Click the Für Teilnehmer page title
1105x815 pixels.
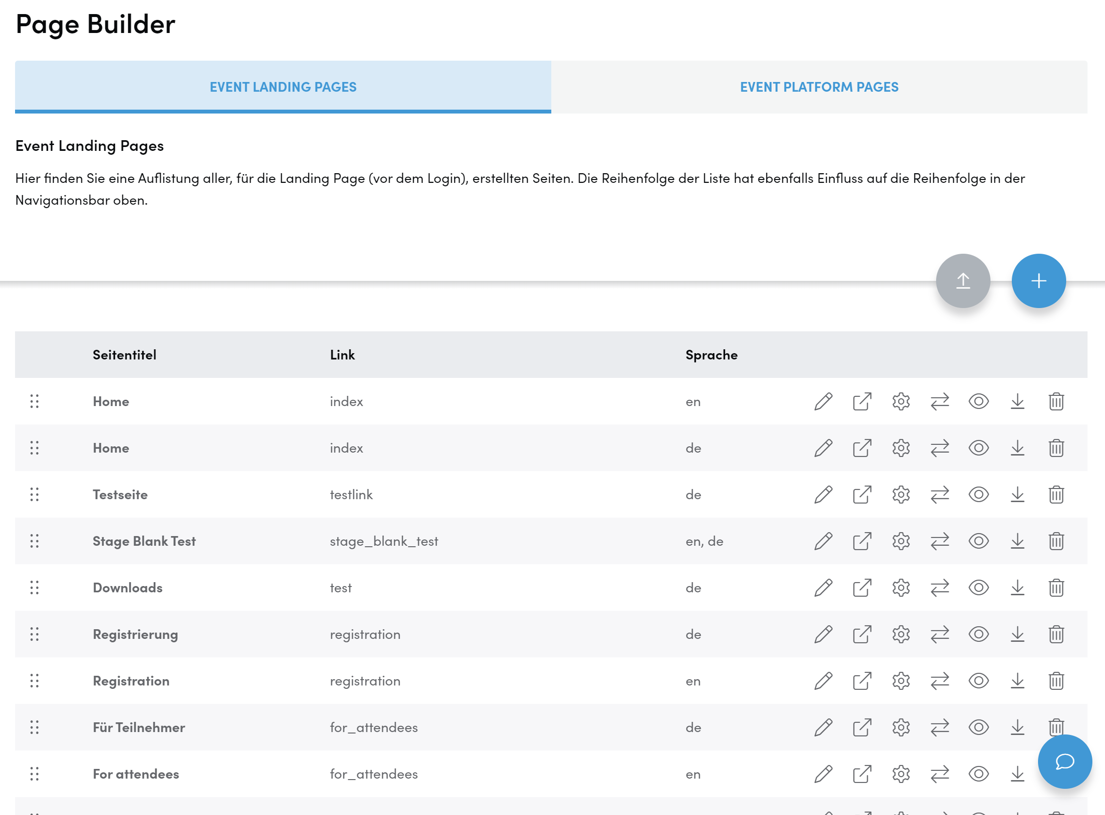click(139, 727)
